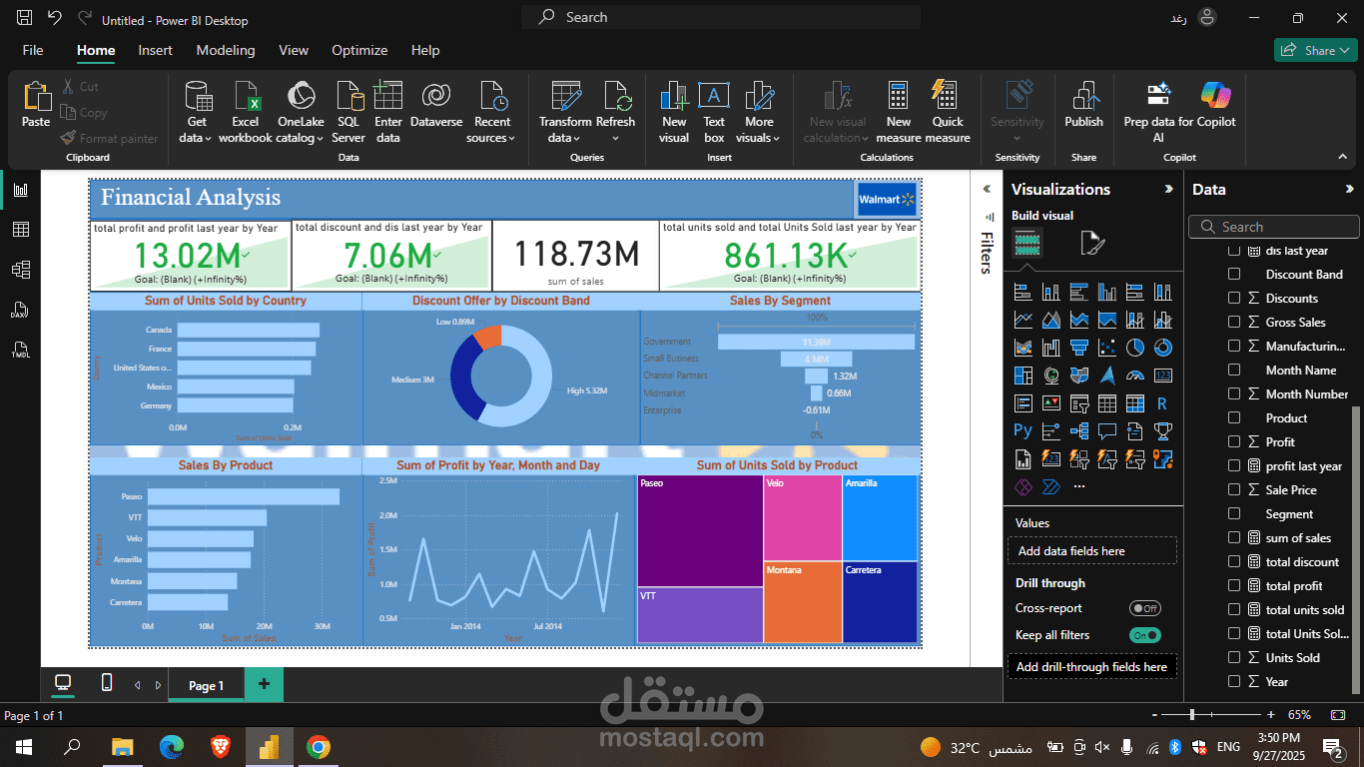Select the slicer visual
The height and width of the screenshot is (767, 1364).
1079,402
